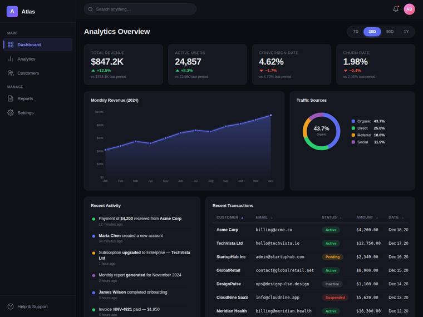
Task: Click Active status badge for Acme Corp
Action: [331, 230]
